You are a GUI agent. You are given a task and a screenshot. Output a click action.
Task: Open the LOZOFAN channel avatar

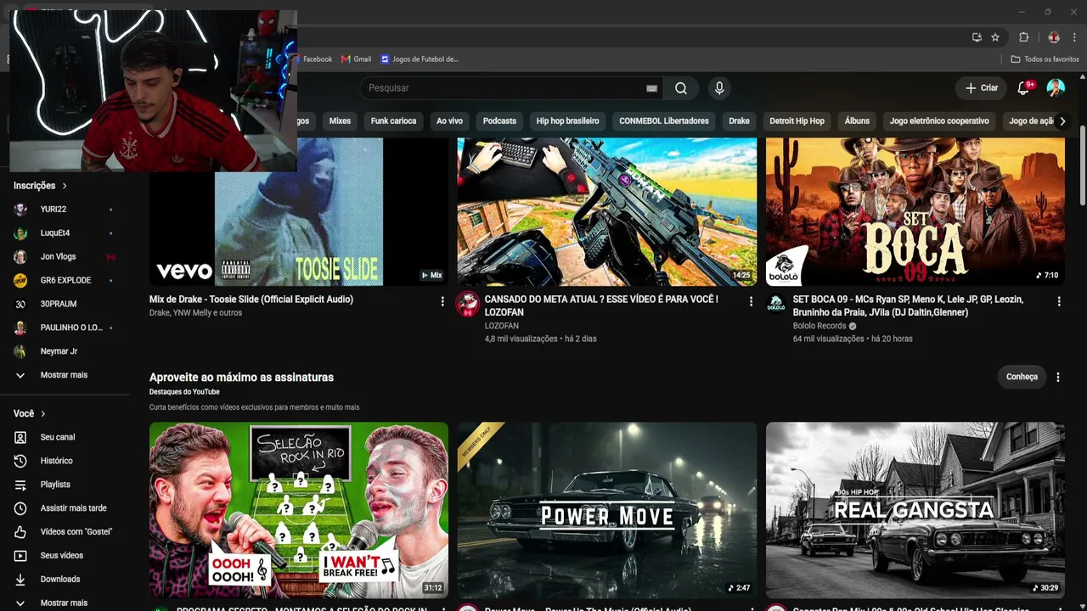point(467,304)
